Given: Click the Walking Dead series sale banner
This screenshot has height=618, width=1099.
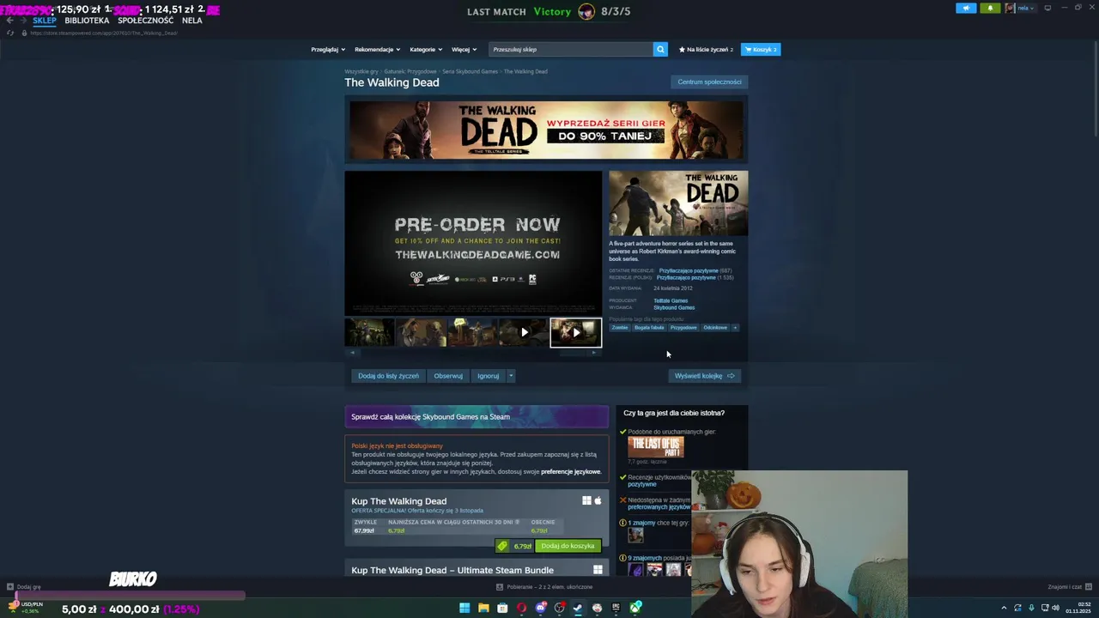Looking at the screenshot, I should [546, 130].
